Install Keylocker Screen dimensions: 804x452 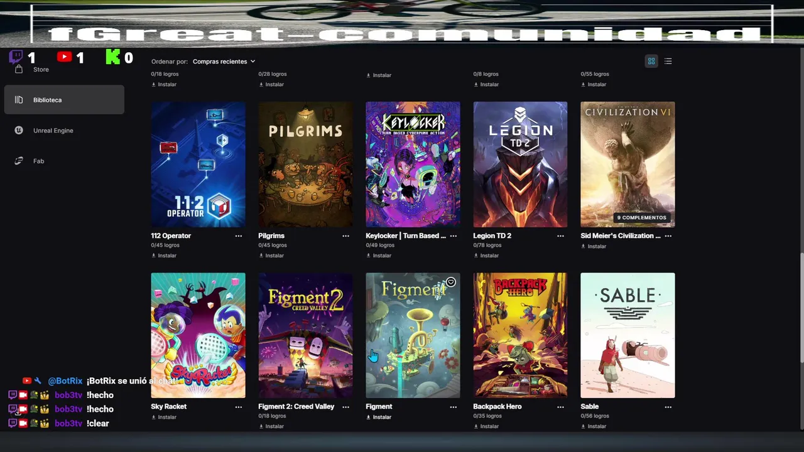click(x=379, y=256)
